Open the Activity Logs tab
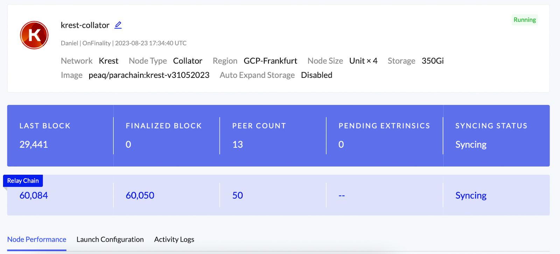 pyautogui.click(x=174, y=239)
